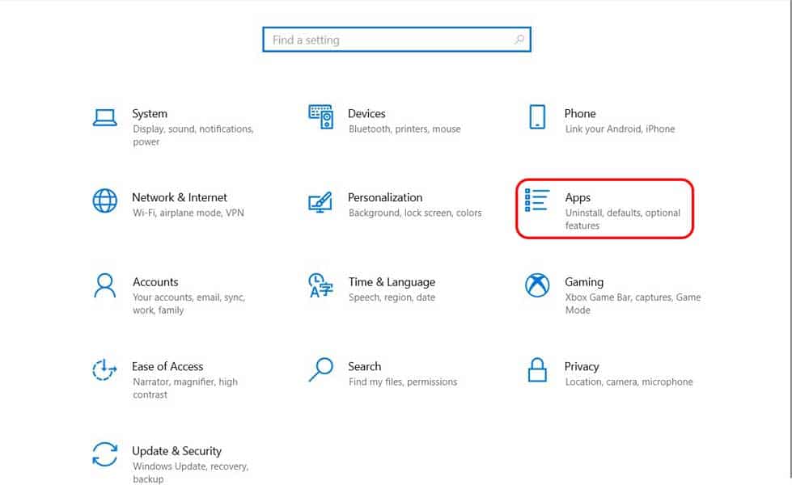Click the Ease of Access dashed clock icon
Screen dimensions: 792x502
104,369
